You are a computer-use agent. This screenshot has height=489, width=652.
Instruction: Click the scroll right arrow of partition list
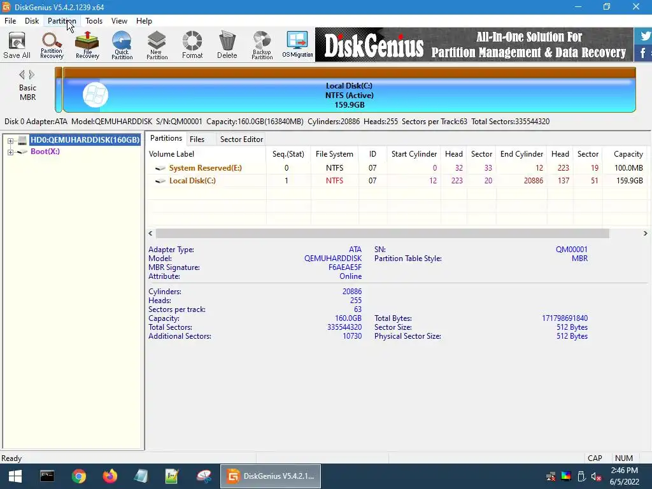click(x=646, y=234)
